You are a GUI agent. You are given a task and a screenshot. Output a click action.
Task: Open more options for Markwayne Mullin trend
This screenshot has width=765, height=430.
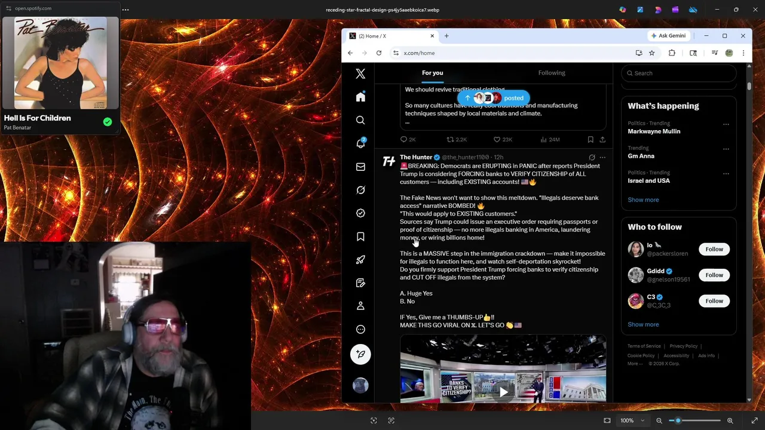click(x=726, y=124)
